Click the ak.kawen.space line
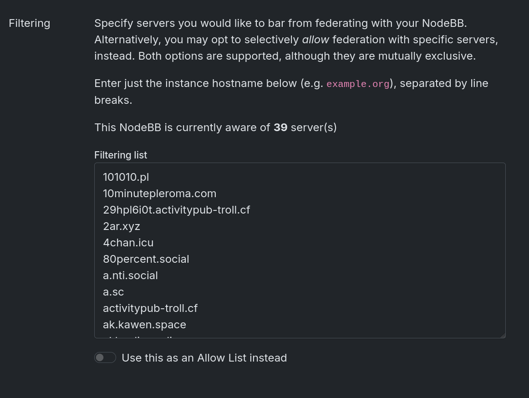The height and width of the screenshot is (398, 529). (x=144, y=325)
